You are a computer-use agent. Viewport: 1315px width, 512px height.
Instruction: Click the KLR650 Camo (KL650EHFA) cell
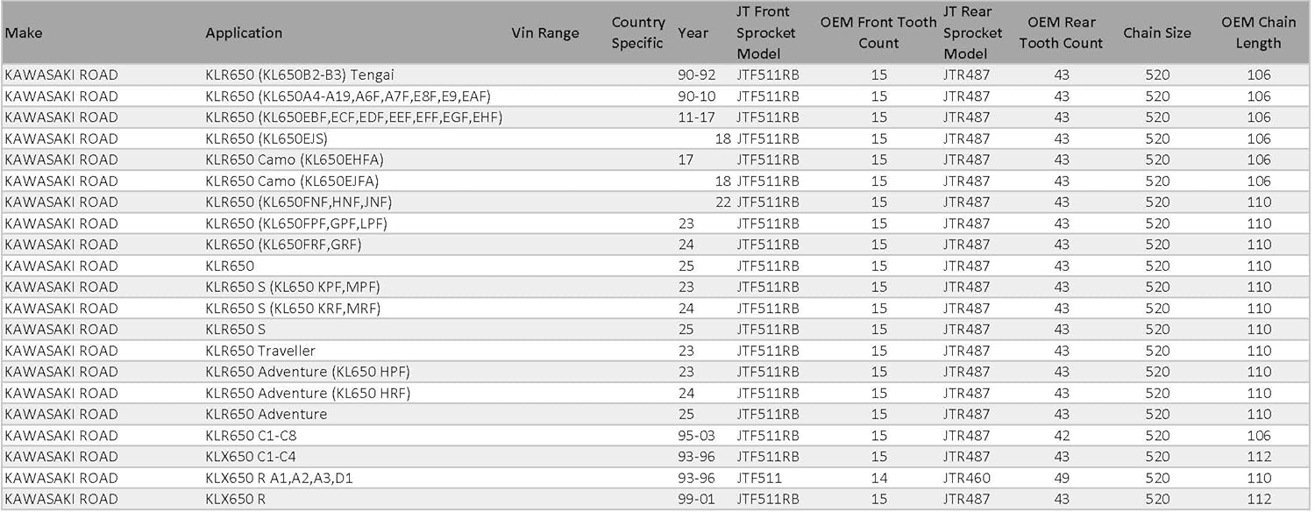pos(295,160)
